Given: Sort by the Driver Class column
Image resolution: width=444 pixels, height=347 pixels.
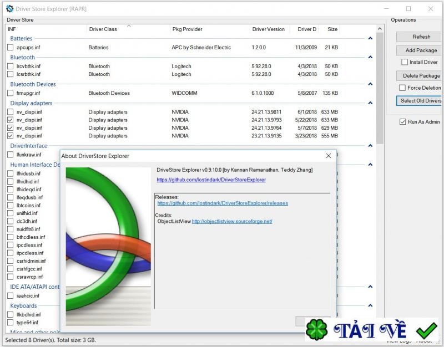Looking at the screenshot, I should pyautogui.click(x=129, y=29).
